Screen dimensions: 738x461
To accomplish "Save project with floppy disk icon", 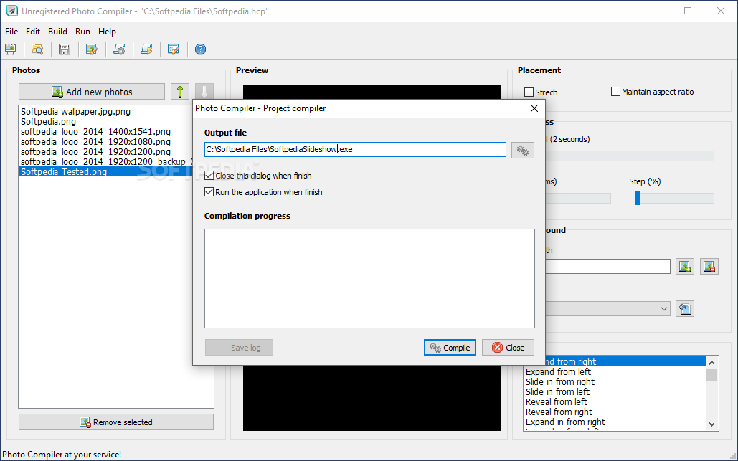I will (x=65, y=49).
